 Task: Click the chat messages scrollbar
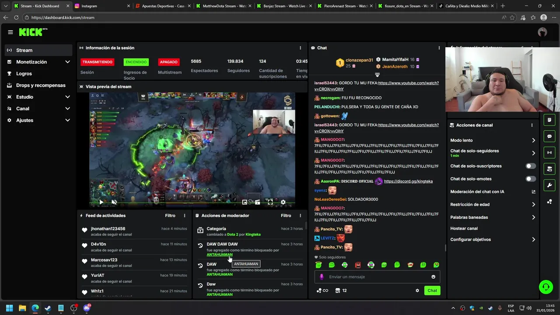pyautogui.click(x=445, y=248)
